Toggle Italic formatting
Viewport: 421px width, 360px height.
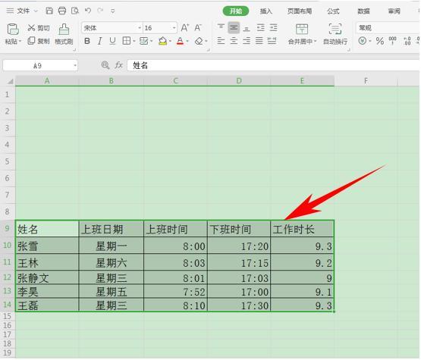[x=99, y=41]
